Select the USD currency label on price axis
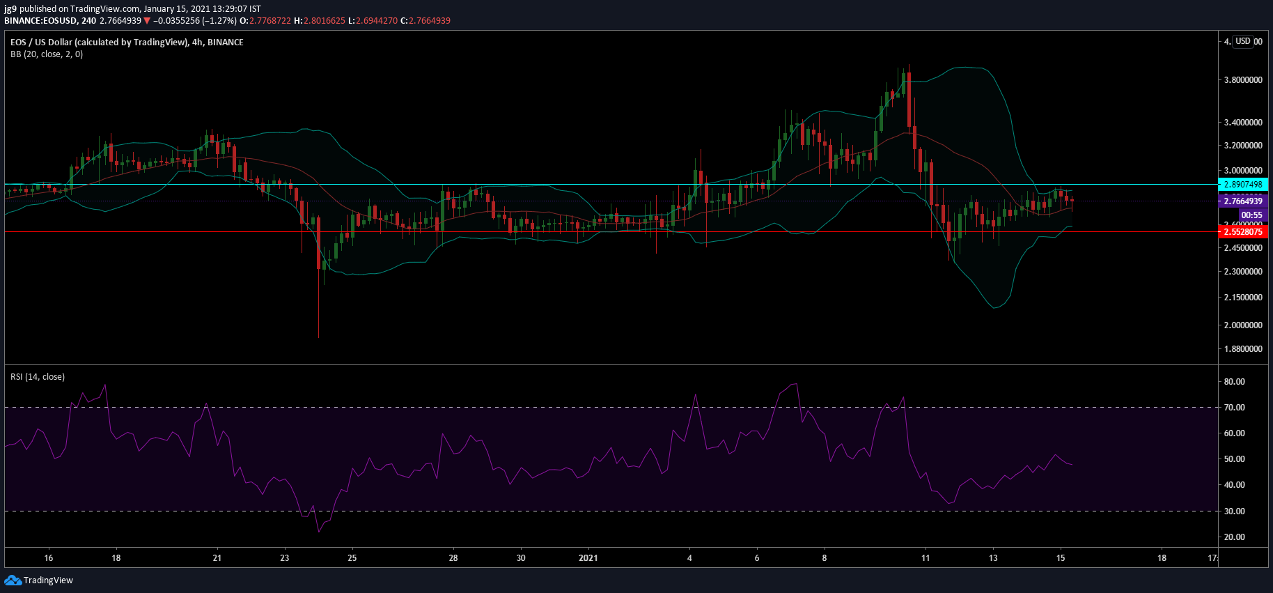The width and height of the screenshot is (1273, 593). 1243,41
